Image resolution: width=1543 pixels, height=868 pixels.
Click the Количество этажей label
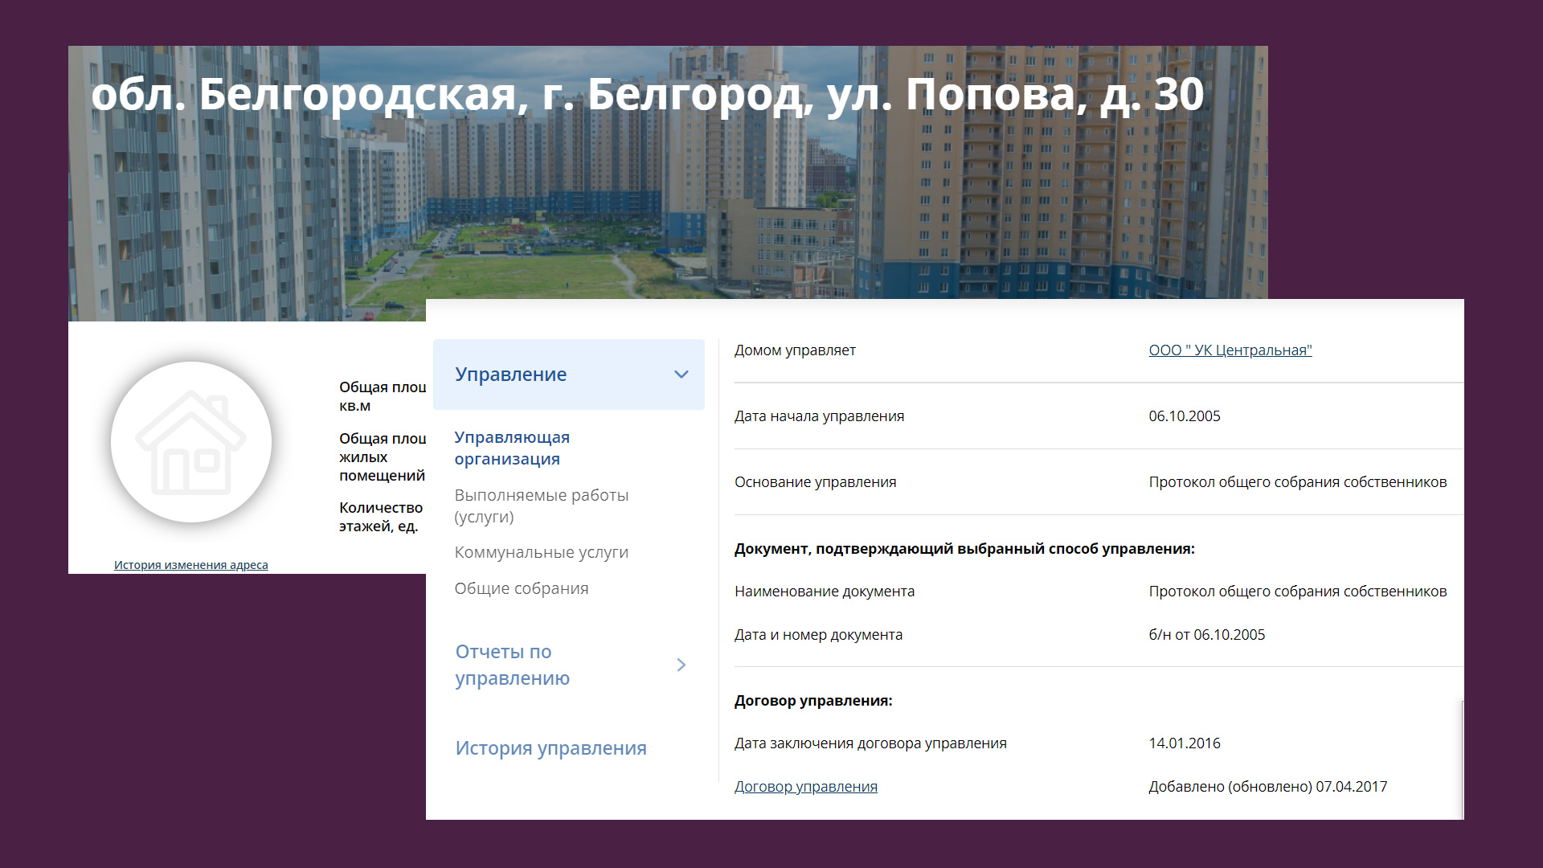(380, 517)
